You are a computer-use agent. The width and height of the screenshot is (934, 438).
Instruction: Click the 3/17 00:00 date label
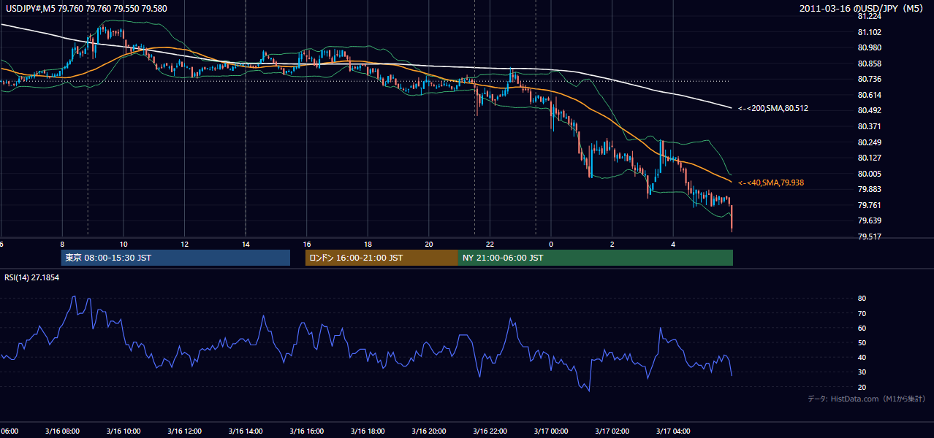[x=551, y=431]
